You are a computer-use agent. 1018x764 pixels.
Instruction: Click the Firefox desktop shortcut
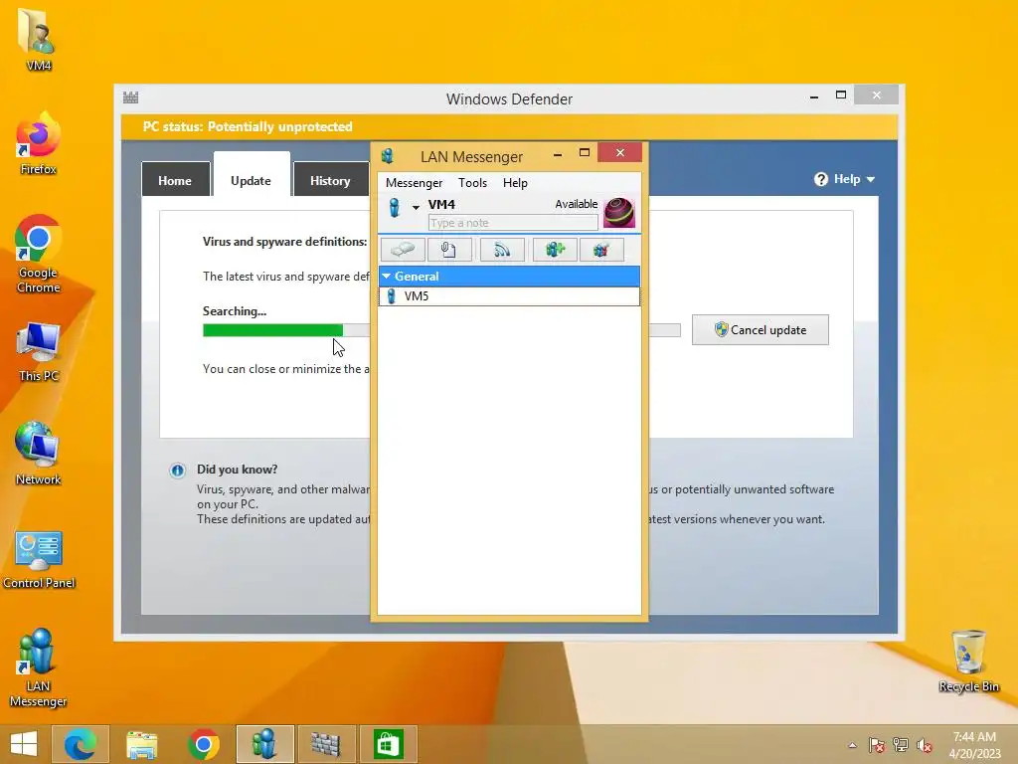click(38, 143)
